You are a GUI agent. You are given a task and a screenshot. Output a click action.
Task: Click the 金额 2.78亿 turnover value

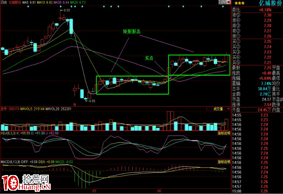click(265, 94)
